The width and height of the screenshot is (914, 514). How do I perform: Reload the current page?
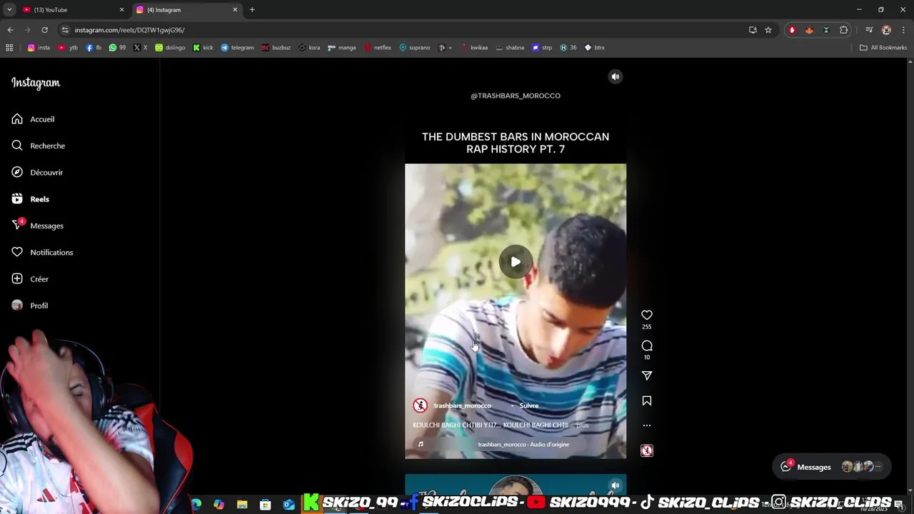(x=44, y=30)
